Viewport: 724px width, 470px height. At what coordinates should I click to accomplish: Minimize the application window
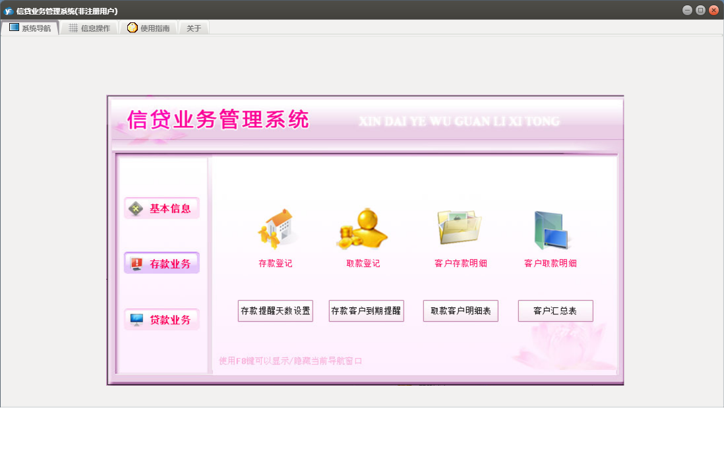(687, 10)
